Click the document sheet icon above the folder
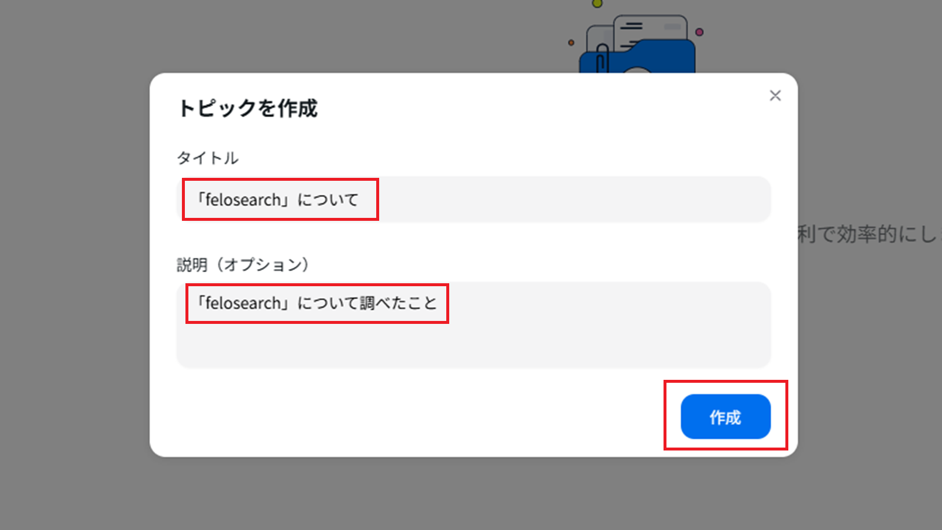This screenshot has width=942, height=530. pyautogui.click(x=648, y=29)
